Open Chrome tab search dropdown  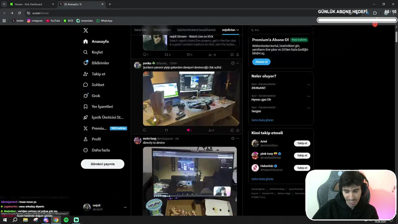(x=4, y=4)
